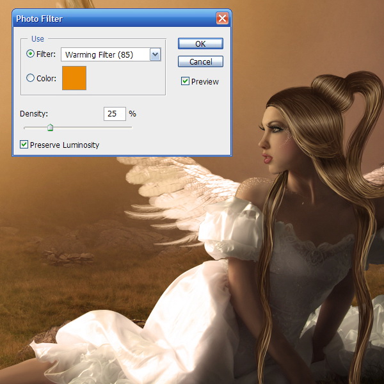Click the Photo Filter title bar
The height and width of the screenshot is (384, 384).
click(x=122, y=19)
